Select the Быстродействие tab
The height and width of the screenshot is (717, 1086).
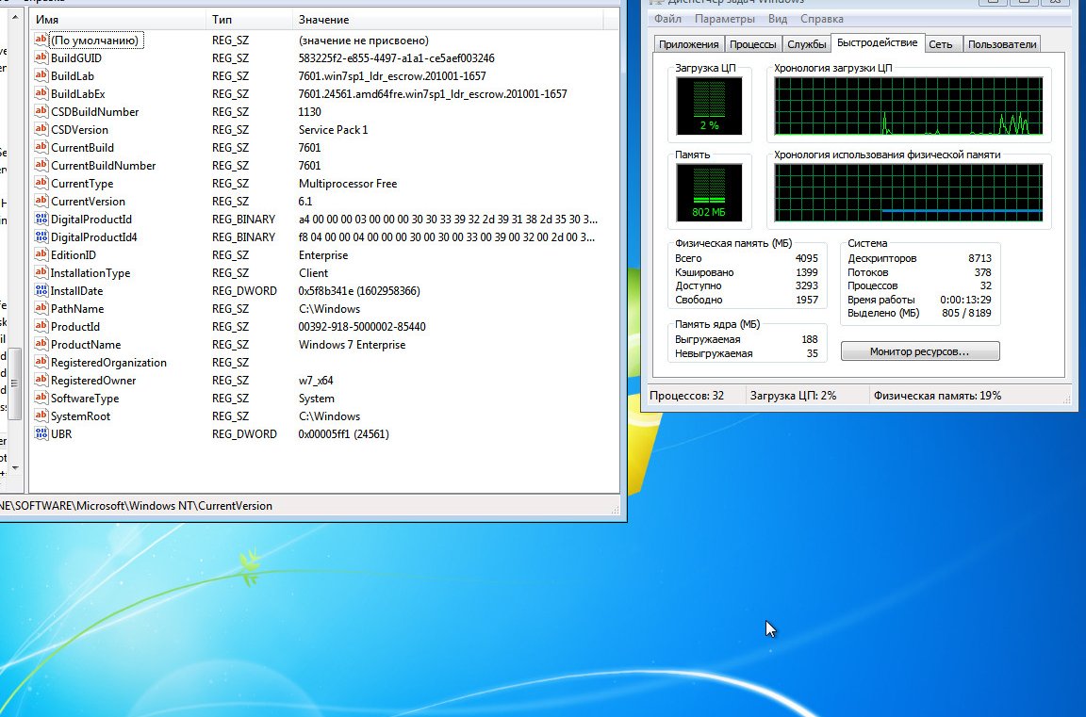(877, 43)
